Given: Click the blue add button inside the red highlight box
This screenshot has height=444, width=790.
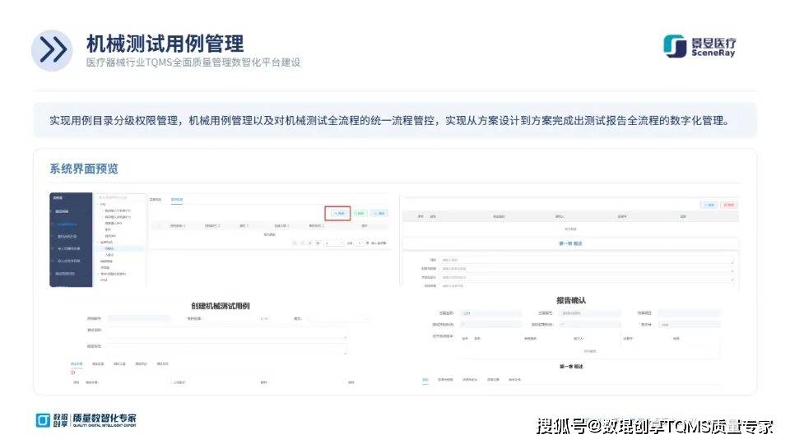Looking at the screenshot, I should coord(337,214).
